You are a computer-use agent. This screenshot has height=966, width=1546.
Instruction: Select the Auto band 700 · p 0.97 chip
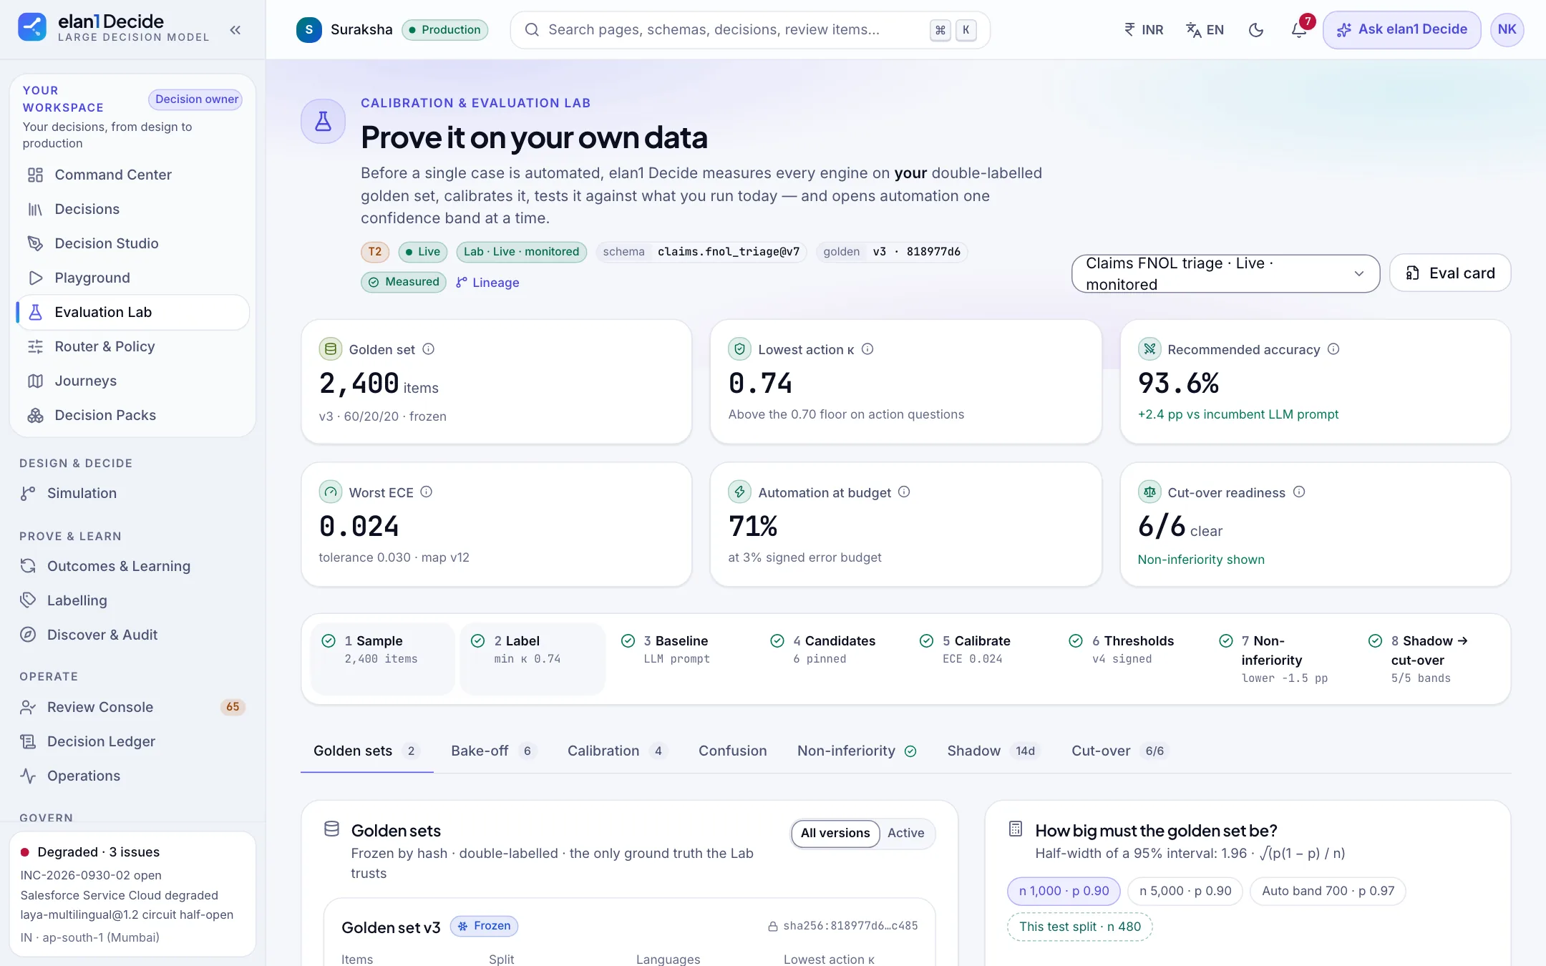click(1328, 891)
